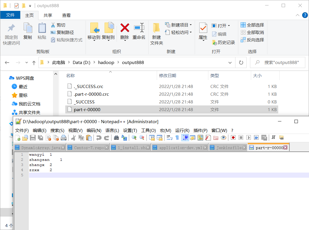Start macro recording in Notepad++
The width and height of the screenshot is (309, 230).
(x=233, y=137)
